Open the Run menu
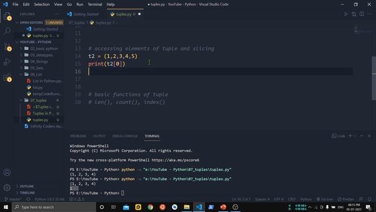 click(x=80, y=4)
